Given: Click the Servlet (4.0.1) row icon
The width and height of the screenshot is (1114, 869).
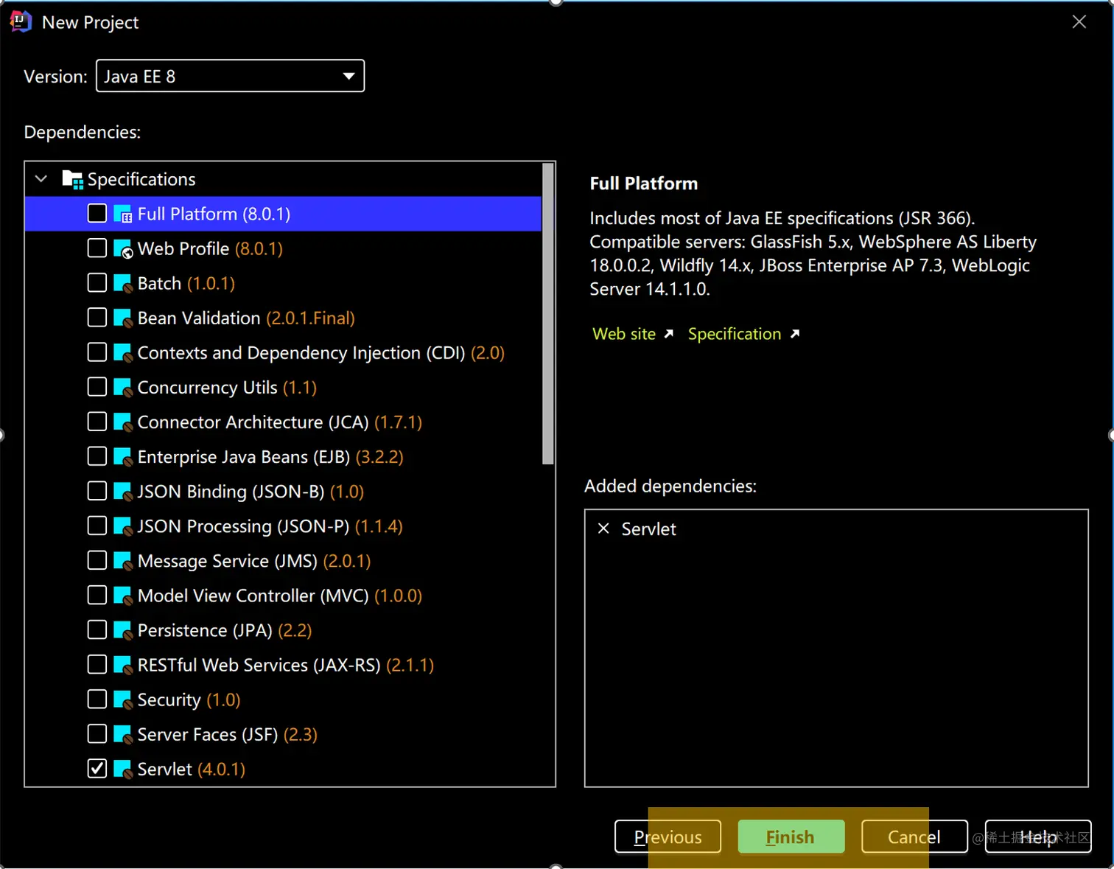Looking at the screenshot, I should point(122,768).
